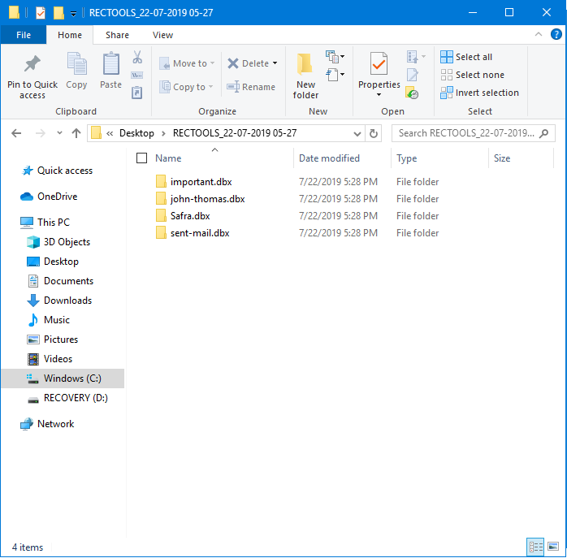
Task: Open Music in navigation pane
Action: pyautogui.click(x=57, y=320)
